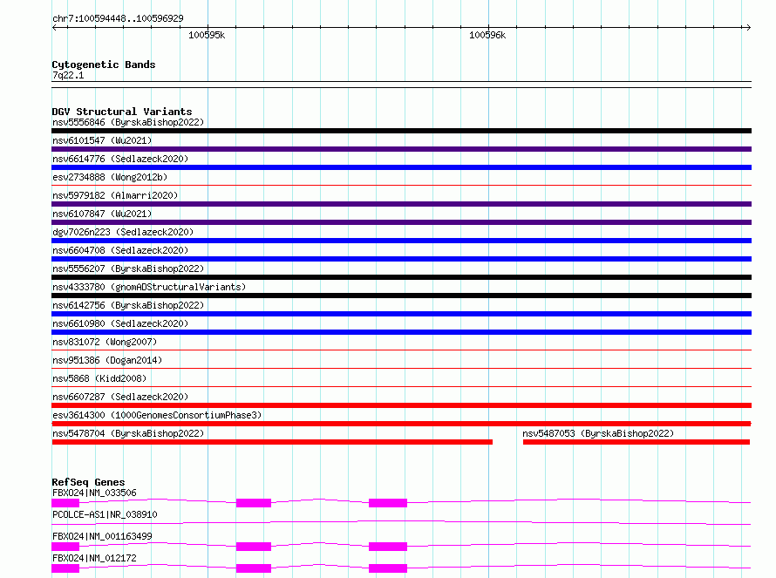This screenshot has height=578, width=776.
Task: Open variant esv2734888 (Wong2012b) label
Action: point(110,177)
